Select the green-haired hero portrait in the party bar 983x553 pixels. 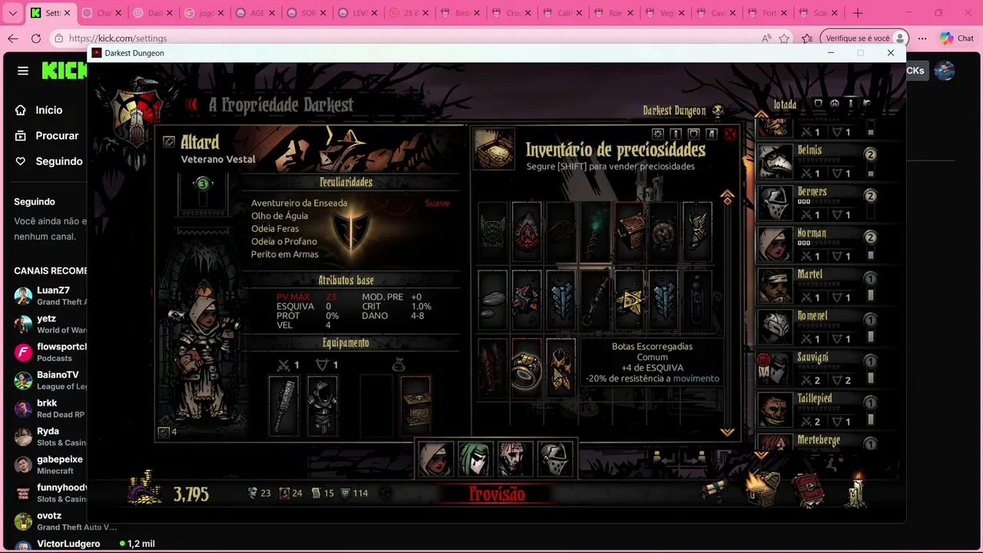pos(475,459)
